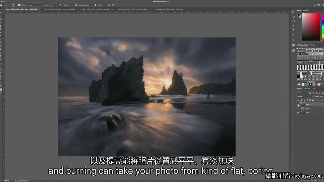Open the Swatches panel tab
The image size is (324, 182).
tap(306, 11)
